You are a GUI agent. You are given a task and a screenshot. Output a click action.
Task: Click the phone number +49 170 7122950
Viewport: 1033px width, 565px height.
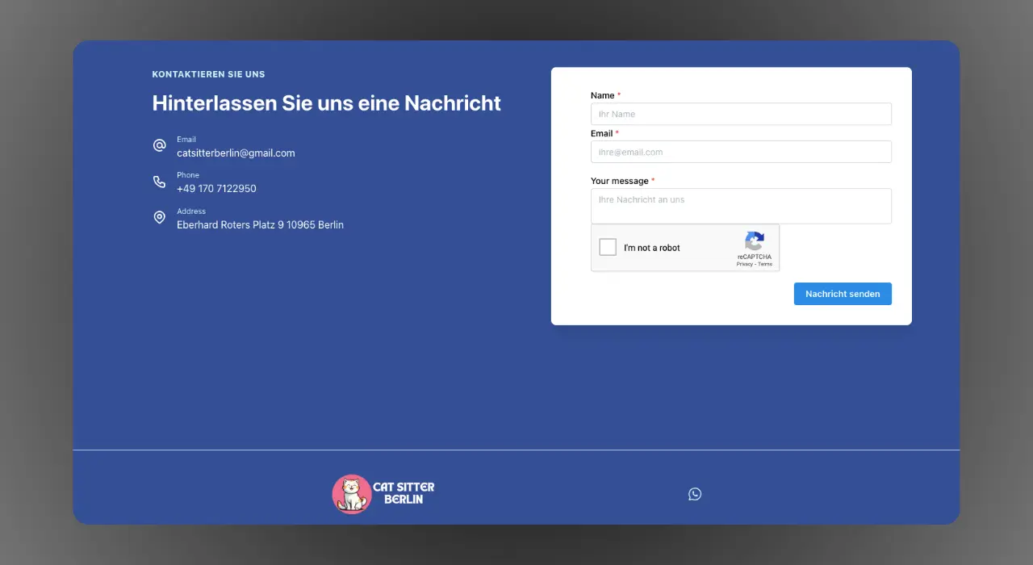click(216, 188)
